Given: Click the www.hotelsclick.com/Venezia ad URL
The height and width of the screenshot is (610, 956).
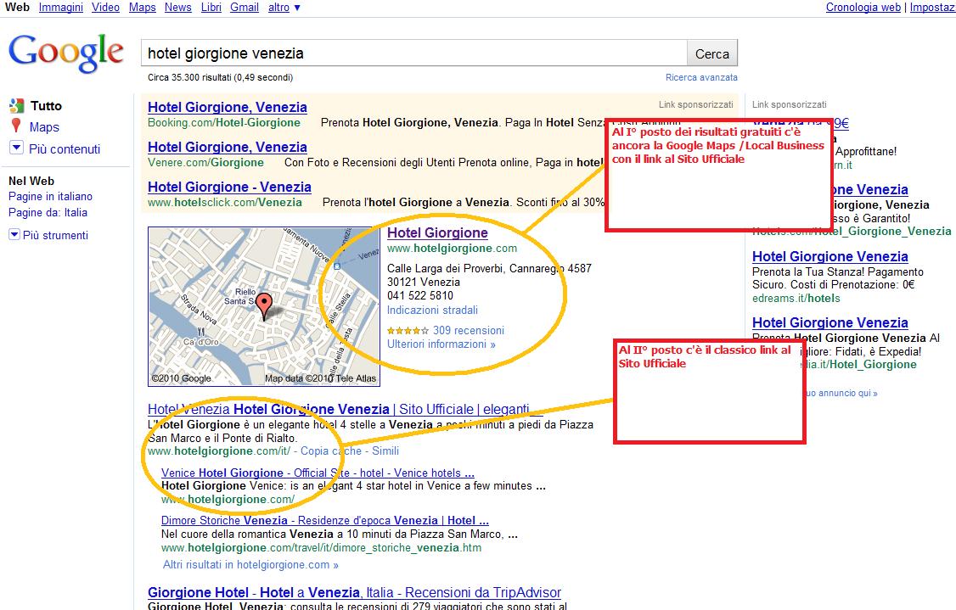Looking at the screenshot, I should pyautogui.click(x=225, y=202).
